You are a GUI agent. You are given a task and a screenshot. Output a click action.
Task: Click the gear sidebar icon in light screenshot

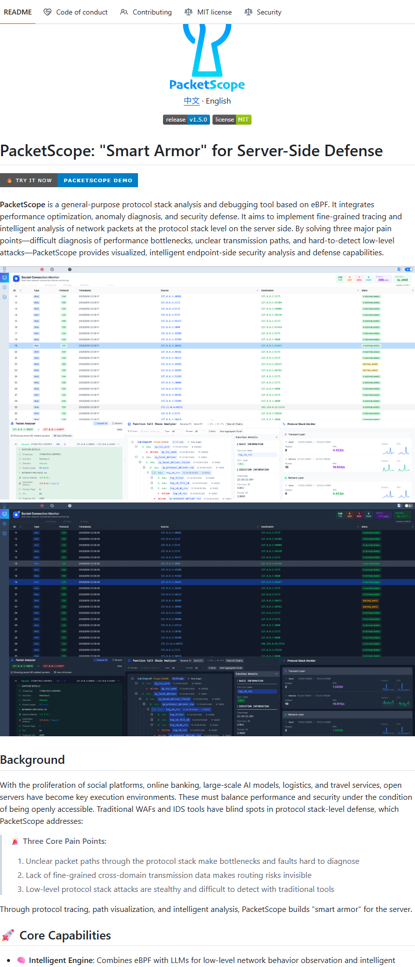point(4,287)
